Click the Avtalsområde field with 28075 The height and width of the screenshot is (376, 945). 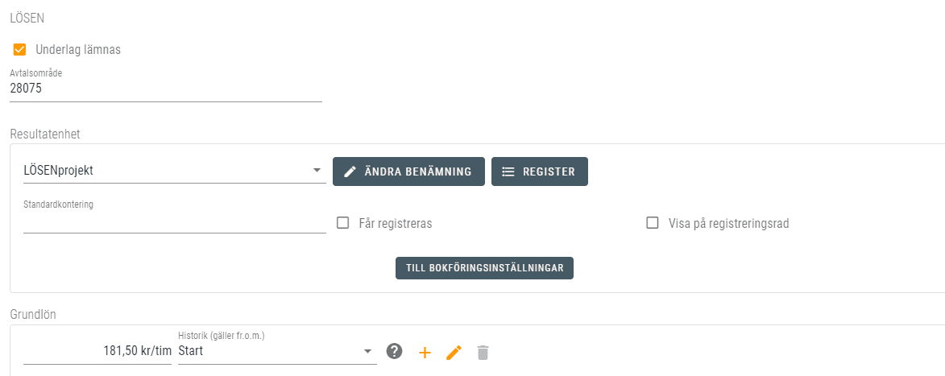(165, 89)
